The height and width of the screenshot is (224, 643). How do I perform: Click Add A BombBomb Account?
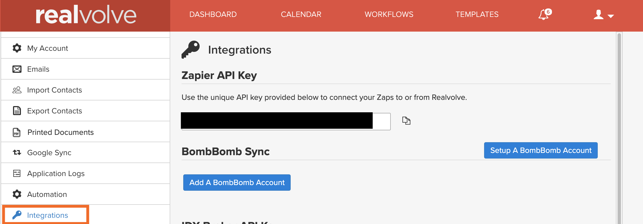coord(237,183)
